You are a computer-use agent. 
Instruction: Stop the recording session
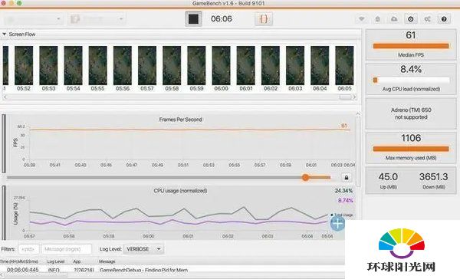point(193,19)
